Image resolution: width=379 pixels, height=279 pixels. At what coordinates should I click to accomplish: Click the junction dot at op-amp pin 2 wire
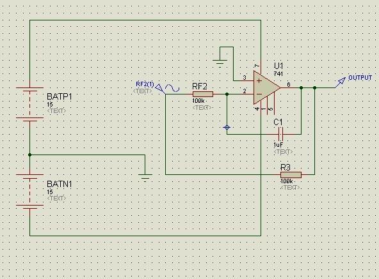pyautogui.click(x=227, y=94)
